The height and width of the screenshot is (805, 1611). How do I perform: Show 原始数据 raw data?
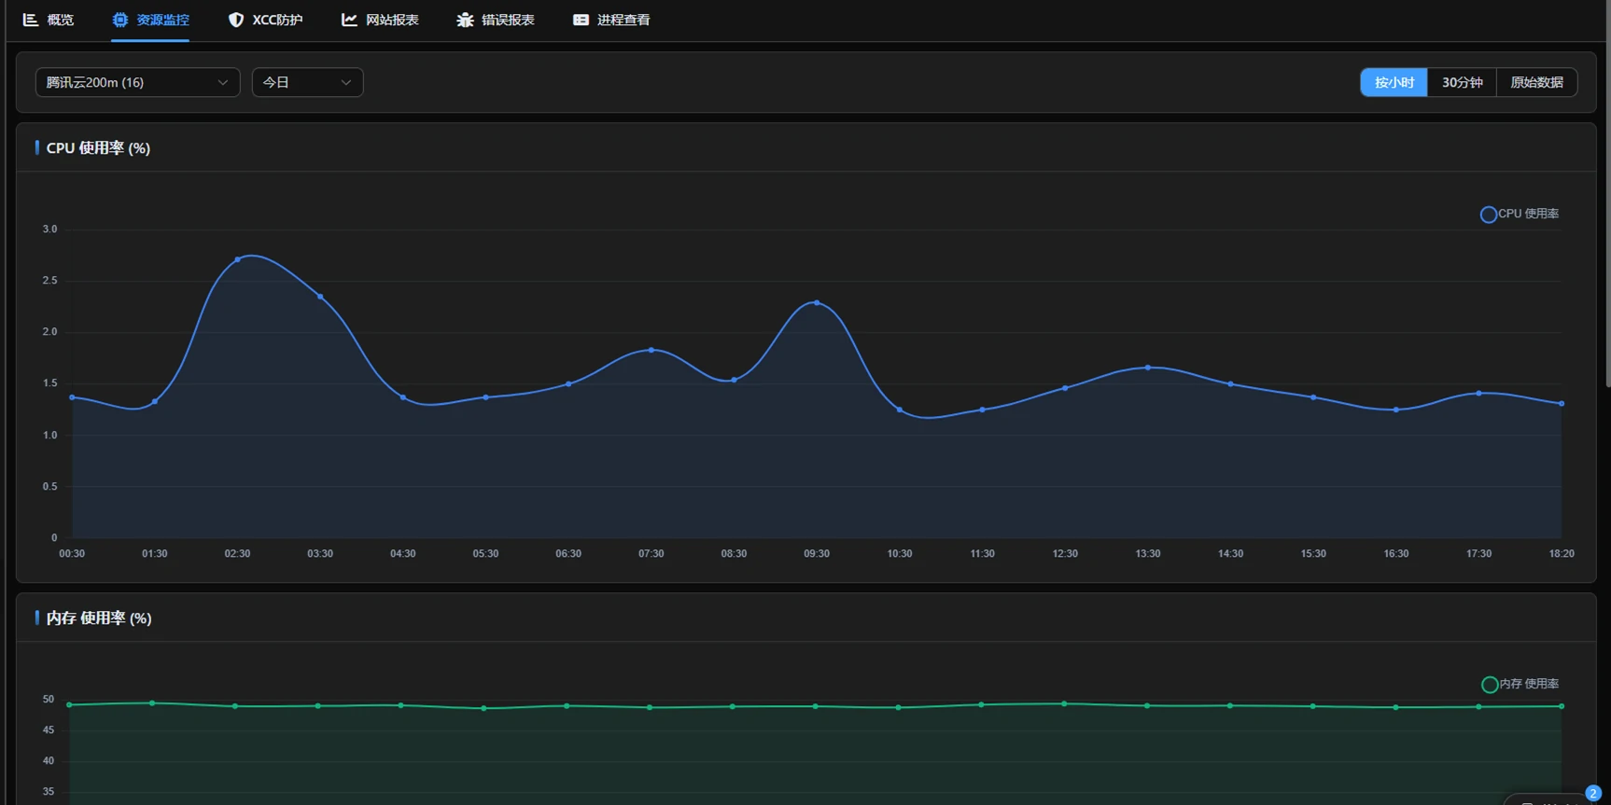click(1536, 82)
